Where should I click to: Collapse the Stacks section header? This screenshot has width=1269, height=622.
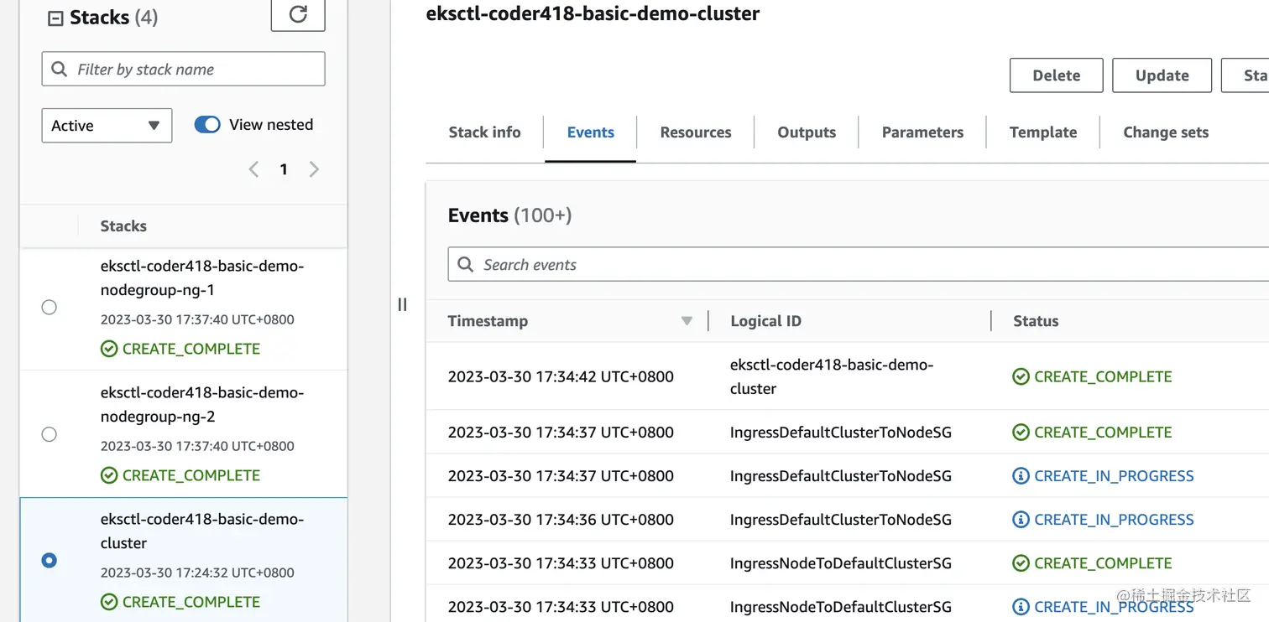(55, 18)
